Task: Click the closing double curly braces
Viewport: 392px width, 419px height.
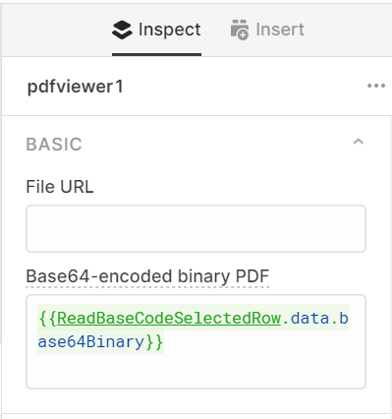Action: click(153, 342)
